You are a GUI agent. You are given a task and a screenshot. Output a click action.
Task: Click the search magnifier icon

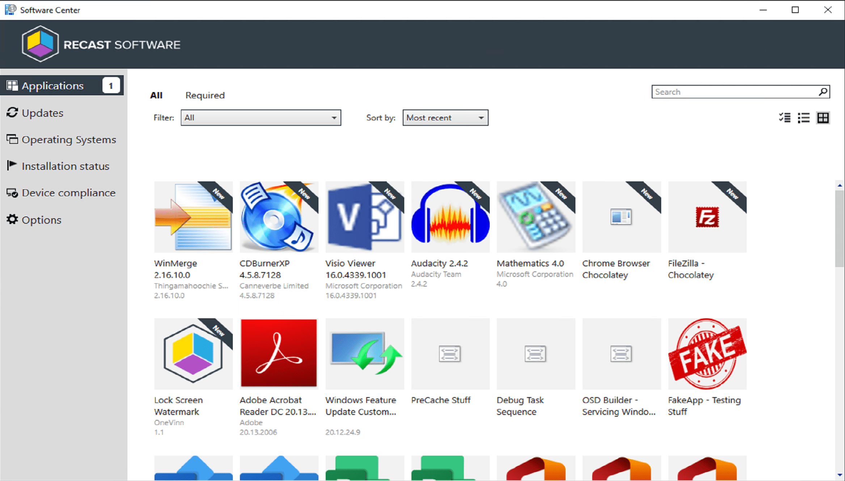(x=823, y=92)
